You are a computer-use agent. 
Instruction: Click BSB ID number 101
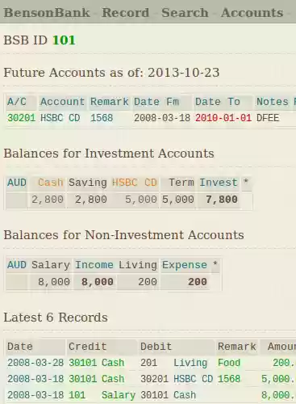coord(64,40)
